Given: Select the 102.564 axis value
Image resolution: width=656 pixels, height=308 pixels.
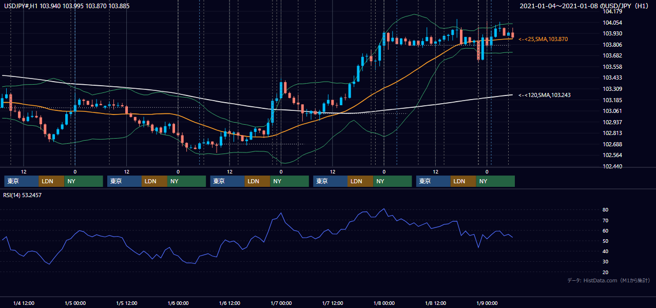Looking at the screenshot, I should [x=612, y=155].
